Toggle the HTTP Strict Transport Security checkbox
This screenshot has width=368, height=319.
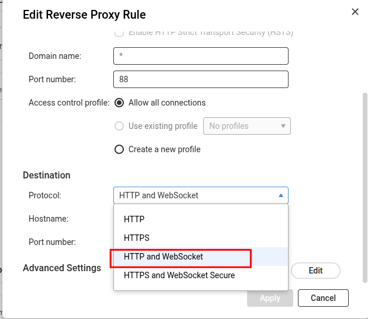119,33
